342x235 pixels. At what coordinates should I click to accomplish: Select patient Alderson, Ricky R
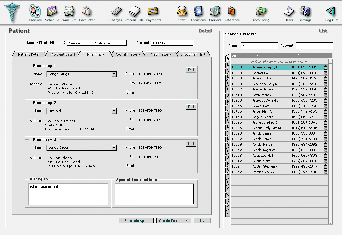(279, 84)
